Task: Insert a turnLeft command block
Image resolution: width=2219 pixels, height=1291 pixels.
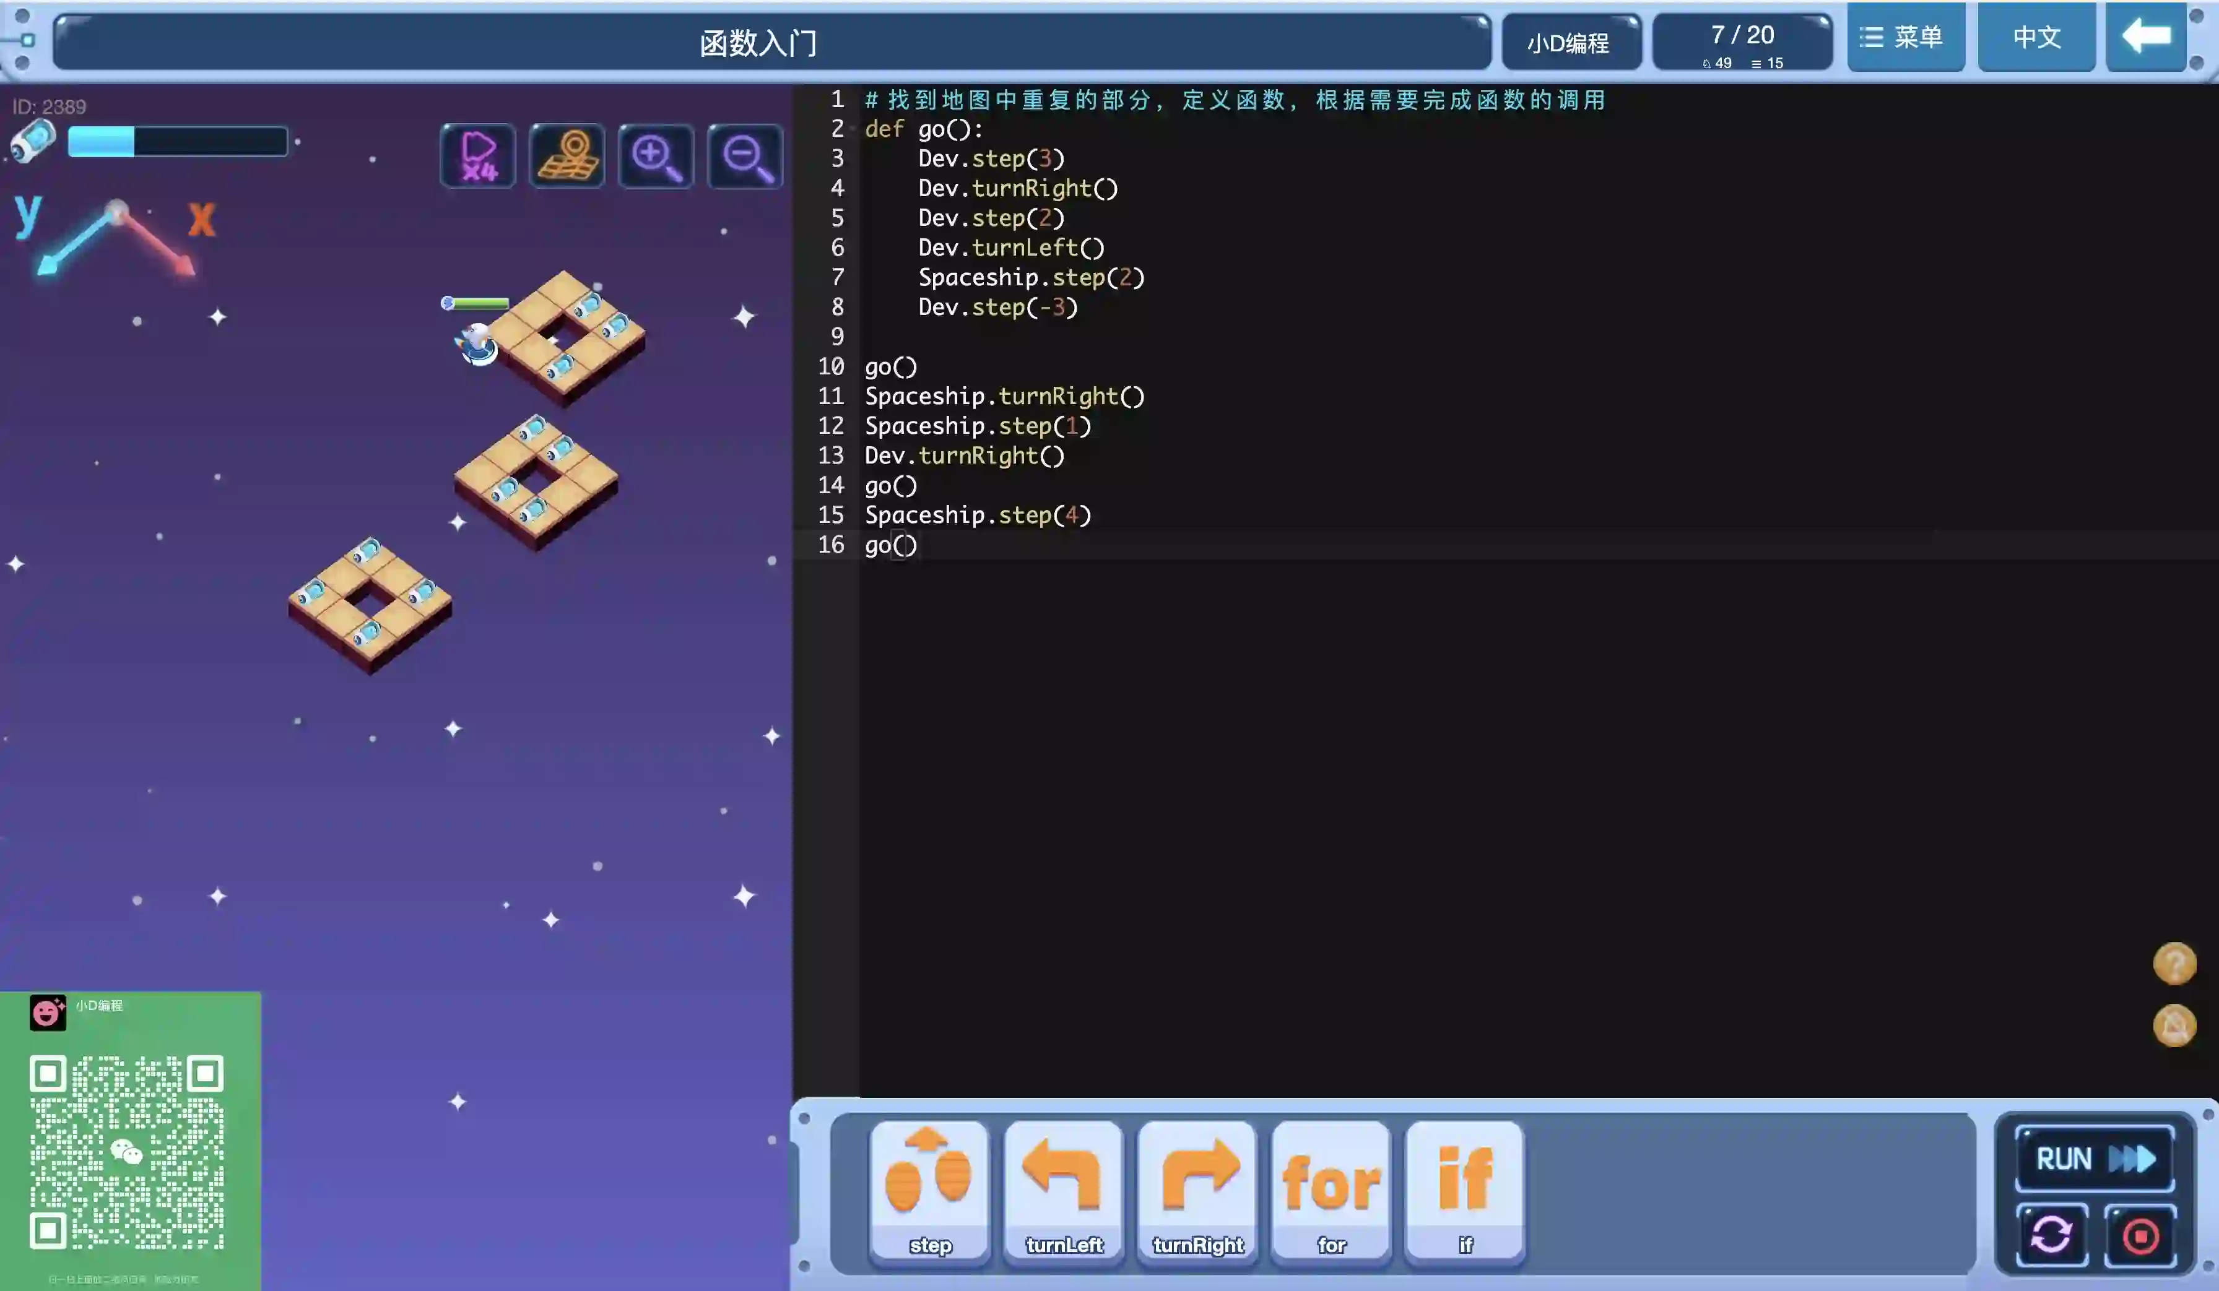Action: tap(1063, 1188)
